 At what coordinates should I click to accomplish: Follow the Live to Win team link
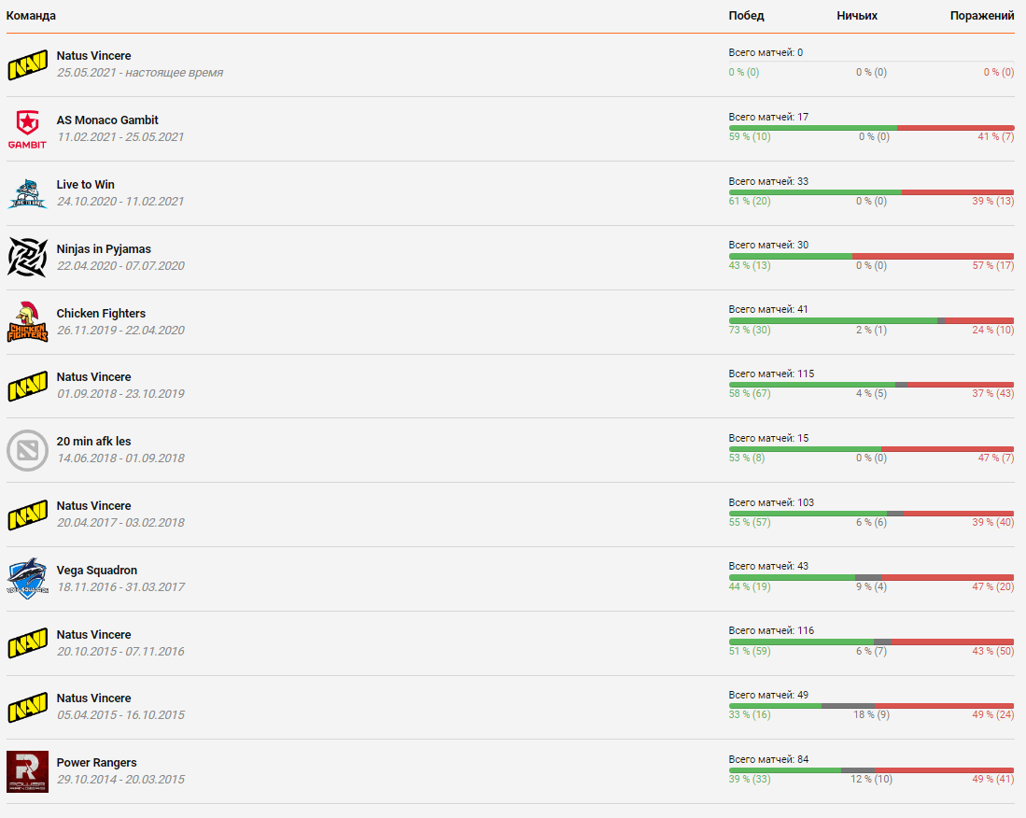tap(86, 185)
